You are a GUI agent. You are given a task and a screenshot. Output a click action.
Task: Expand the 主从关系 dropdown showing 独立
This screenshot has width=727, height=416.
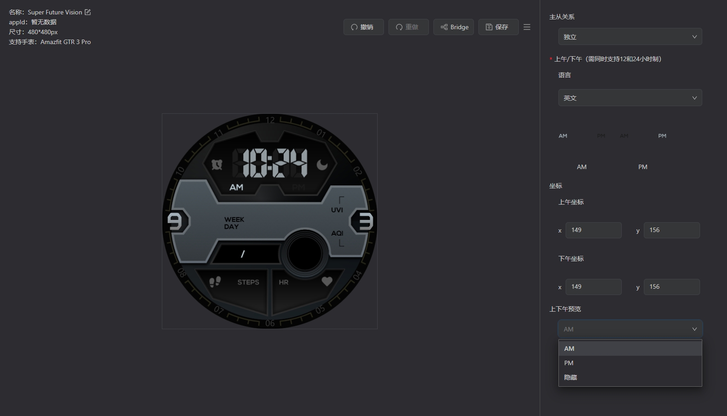click(x=630, y=37)
